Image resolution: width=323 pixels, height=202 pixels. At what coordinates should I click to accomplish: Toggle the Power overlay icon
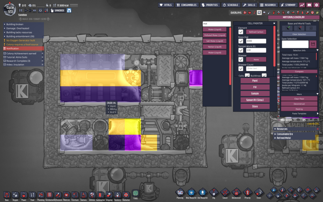click(250, 13)
